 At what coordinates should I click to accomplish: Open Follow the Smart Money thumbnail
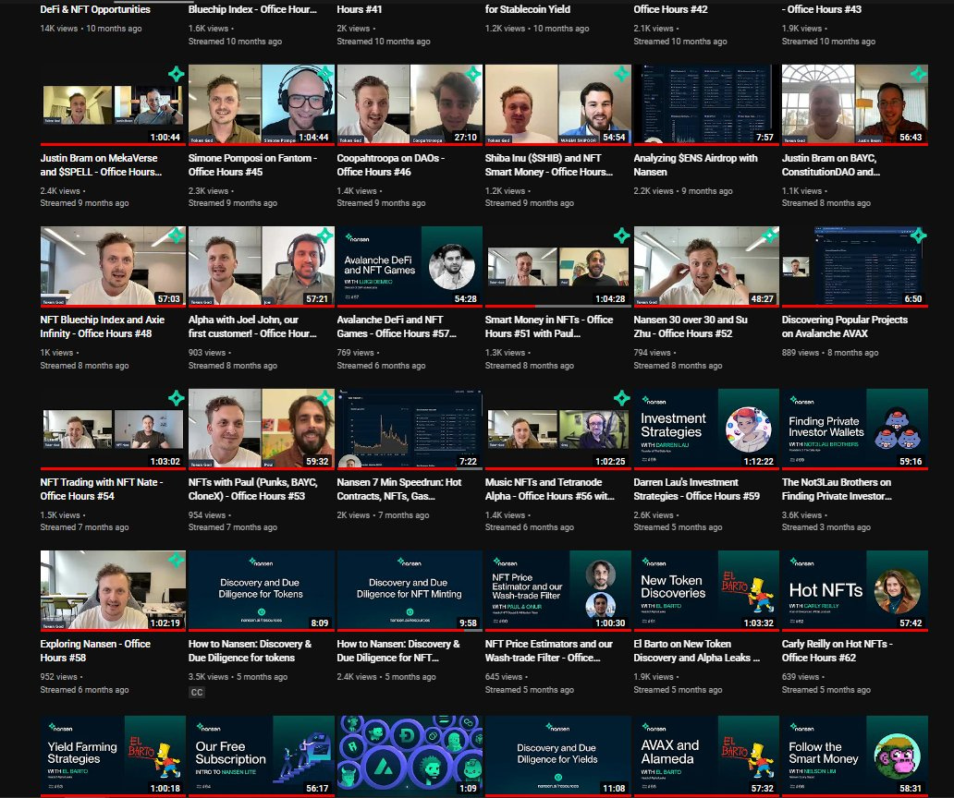(x=855, y=756)
